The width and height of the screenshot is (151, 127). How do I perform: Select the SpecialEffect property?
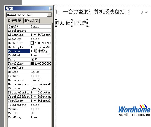19,96
